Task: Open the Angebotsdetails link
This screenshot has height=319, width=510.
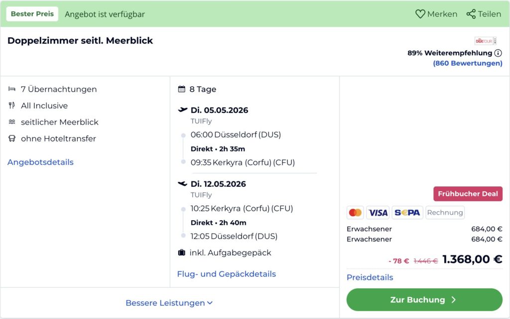Action: [40, 162]
